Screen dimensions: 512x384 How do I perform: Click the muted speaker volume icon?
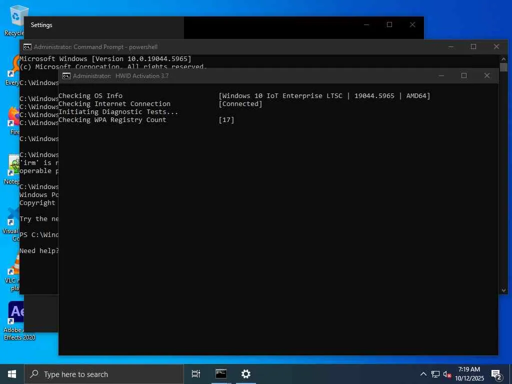click(x=447, y=374)
